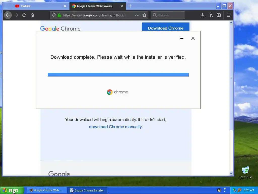Image resolution: width=258 pixels, height=194 pixels.
Task: Go back with the Firefox back arrow
Action: [x=8, y=15]
